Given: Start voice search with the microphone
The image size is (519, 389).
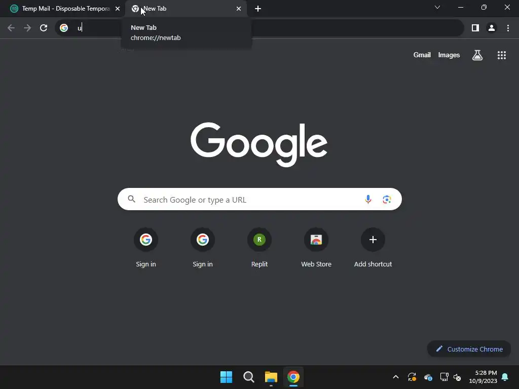Looking at the screenshot, I should [x=368, y=199].
